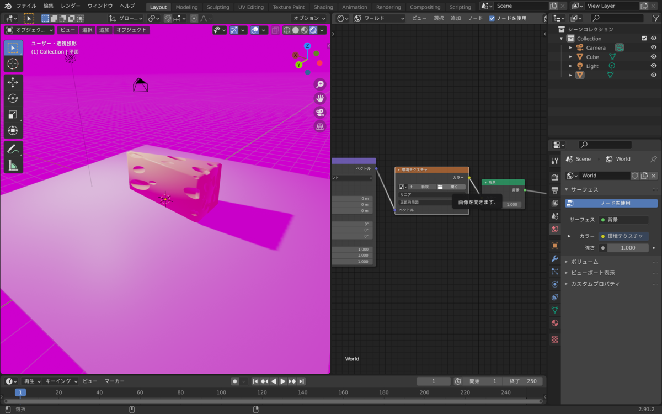The height and width of the screenshot is (414, 662).
Task: Click the folder icon on environment texture node
Action: [x=440, y=187]
